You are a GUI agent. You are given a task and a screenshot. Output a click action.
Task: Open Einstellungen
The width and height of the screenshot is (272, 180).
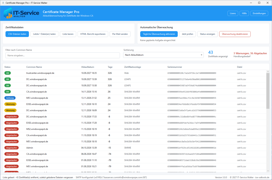(x=259, y=13)
